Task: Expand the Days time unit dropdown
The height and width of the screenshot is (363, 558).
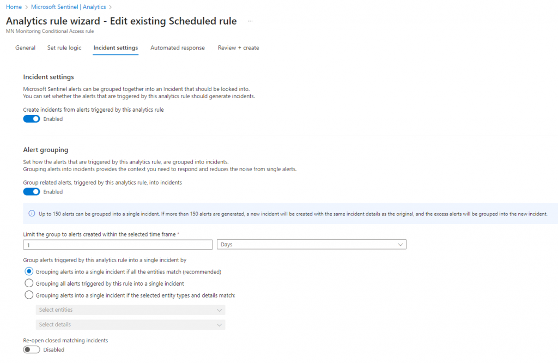Action: pos(311,245)
